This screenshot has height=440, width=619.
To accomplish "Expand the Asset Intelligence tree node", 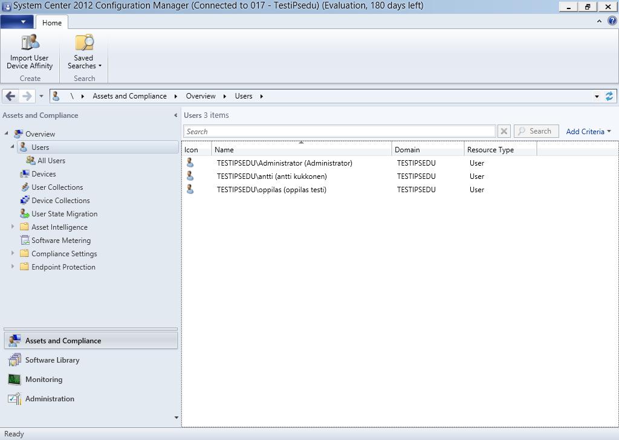I will click(x=12, y=227).
